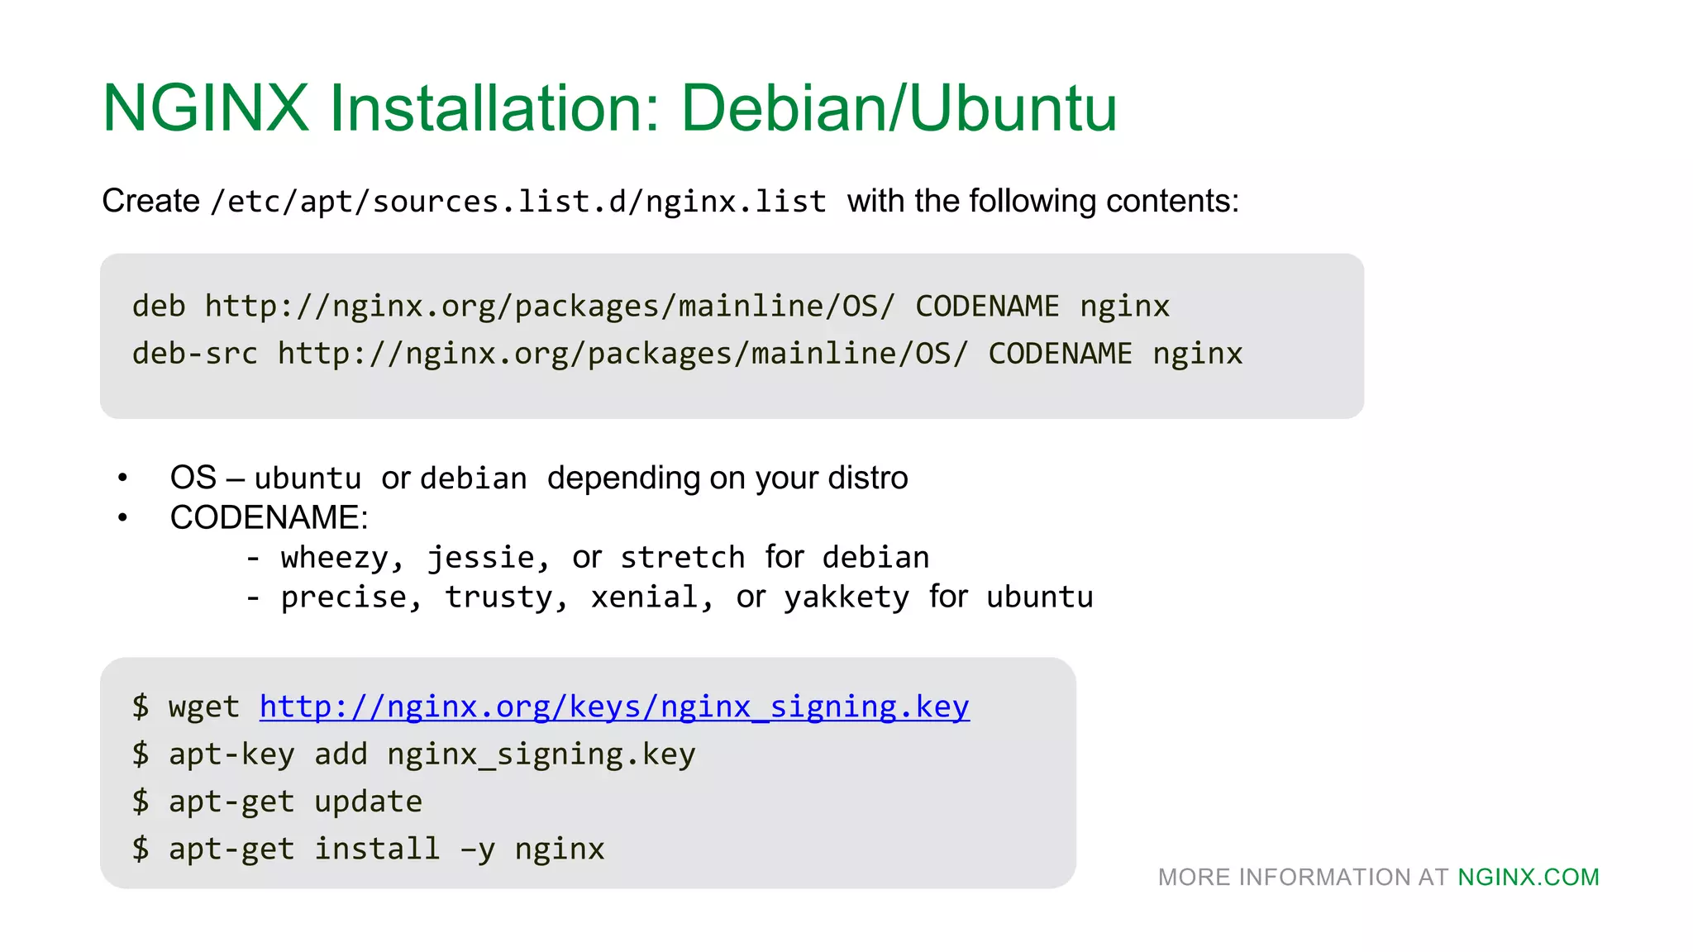Image resolution: width=1693 pixels, height=952 pixels.
Task: Click the NGINX.COM footer text
Action: (1528, 877)
